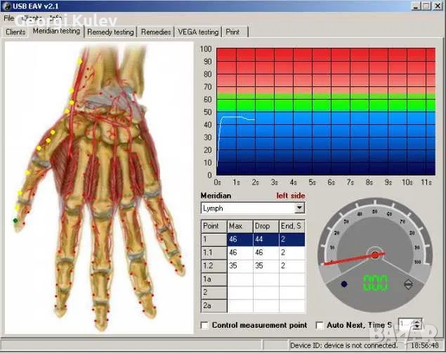Click the red hub of the gauge needle
Image resolution: width=446 pixels, height=353 pixels.
(375, 254)
